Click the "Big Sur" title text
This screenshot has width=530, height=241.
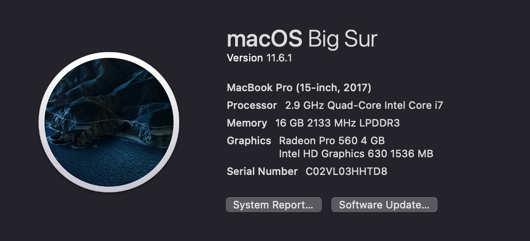342,39
